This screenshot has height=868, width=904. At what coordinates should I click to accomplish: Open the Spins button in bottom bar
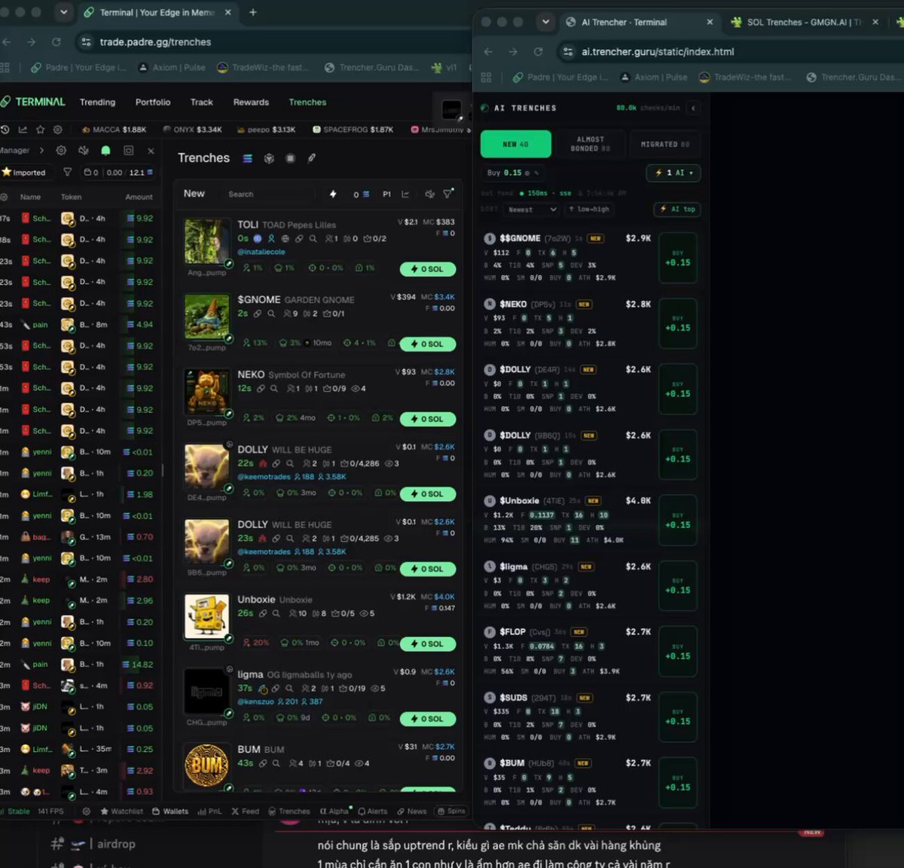pyautogui.click(x=451, y=811)
